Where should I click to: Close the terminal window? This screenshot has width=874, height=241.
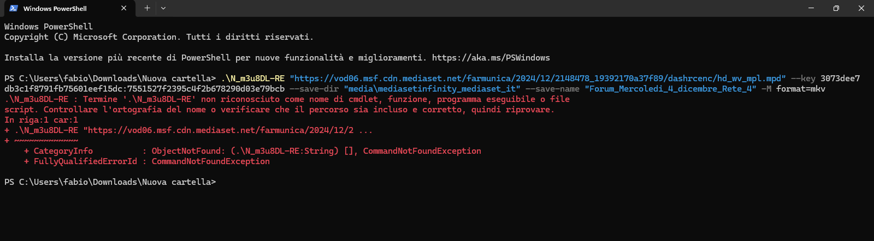tap(861, 8)
